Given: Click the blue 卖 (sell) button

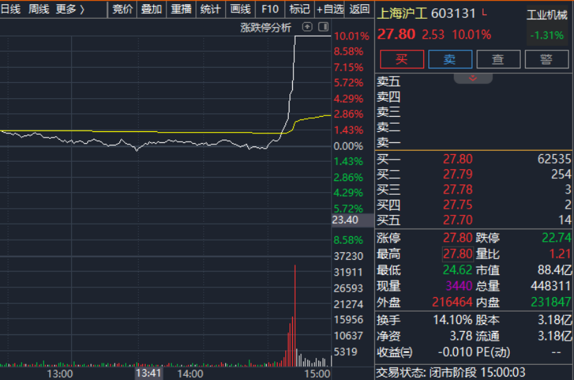Looking at the screenshot, I should pyautogui.click(x=450, y=59).
